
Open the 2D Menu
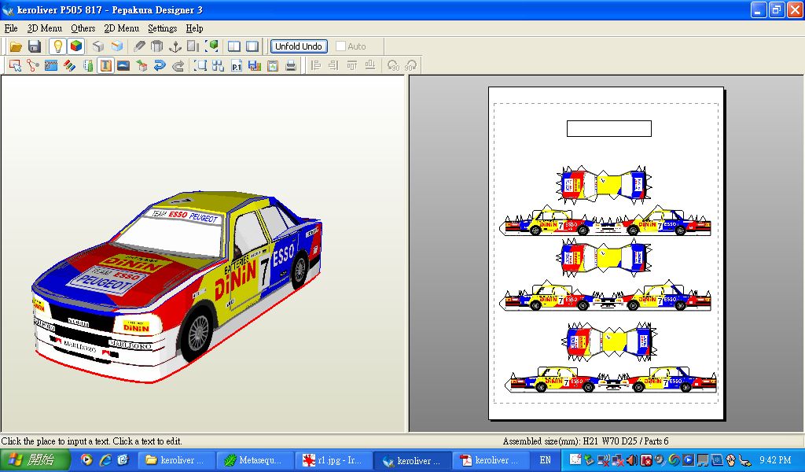pyautogui.click(x=121, y=28)
